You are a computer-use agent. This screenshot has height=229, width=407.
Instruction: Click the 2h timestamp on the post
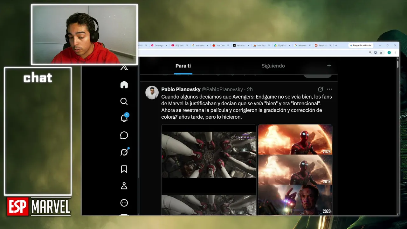[250, 89]
